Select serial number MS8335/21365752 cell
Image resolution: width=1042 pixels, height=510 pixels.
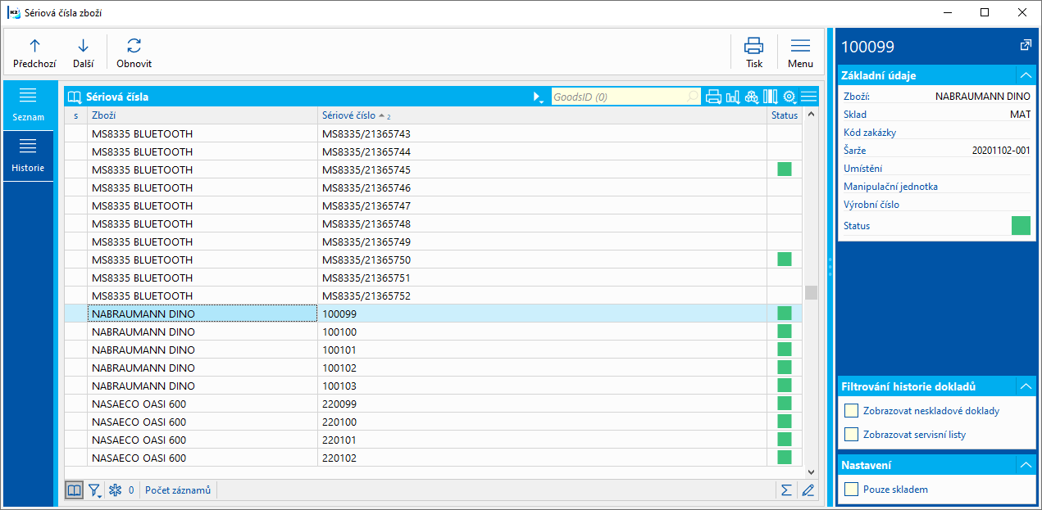542,296
